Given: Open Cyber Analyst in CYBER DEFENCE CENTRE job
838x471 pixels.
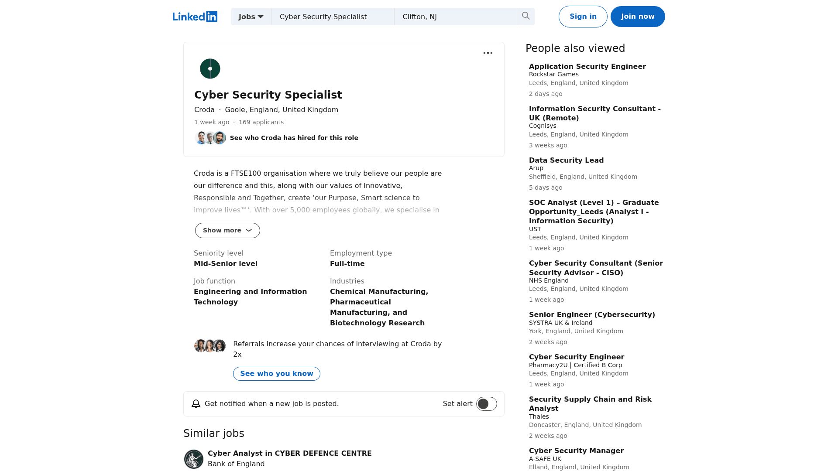Looking at the screenshot, I should tap(290, 454).
